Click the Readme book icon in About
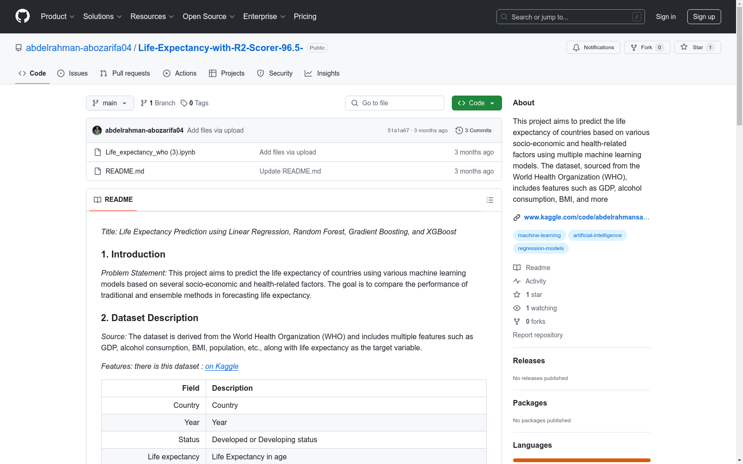 (517, 268)
